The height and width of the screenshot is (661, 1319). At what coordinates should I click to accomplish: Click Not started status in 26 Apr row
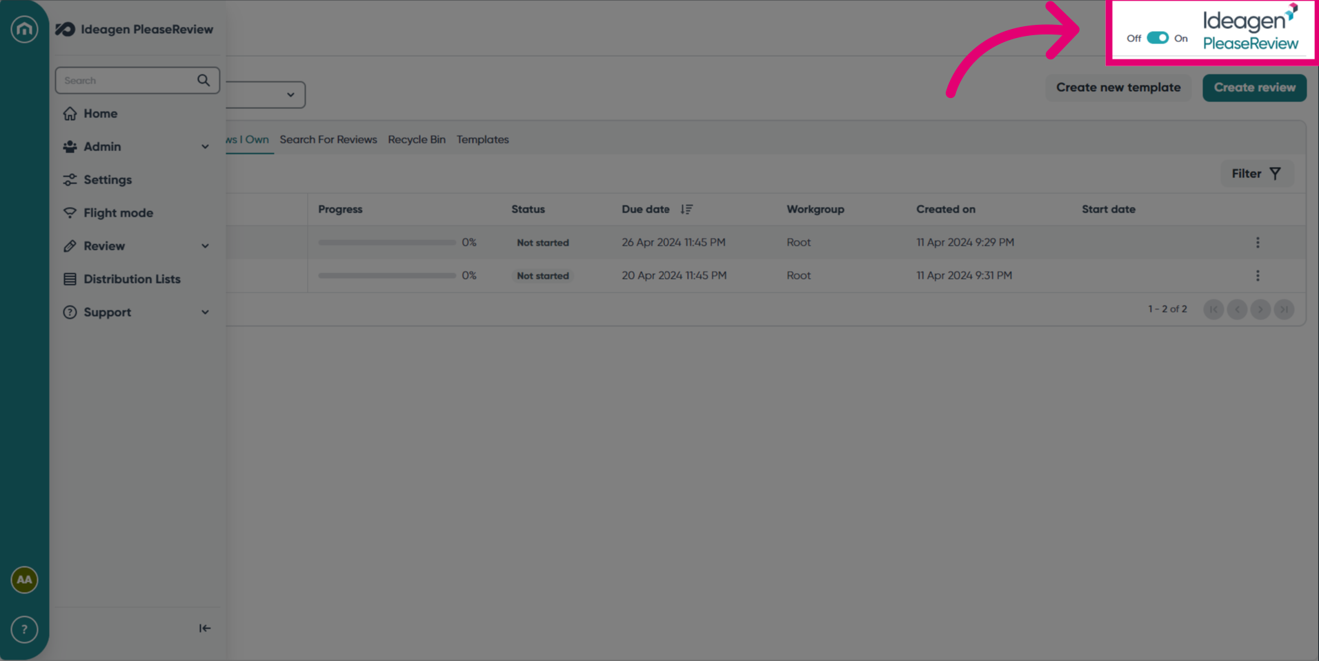point(543,243)
